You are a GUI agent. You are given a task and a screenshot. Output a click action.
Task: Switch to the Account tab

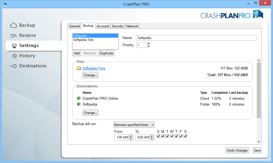pos(103,26)
